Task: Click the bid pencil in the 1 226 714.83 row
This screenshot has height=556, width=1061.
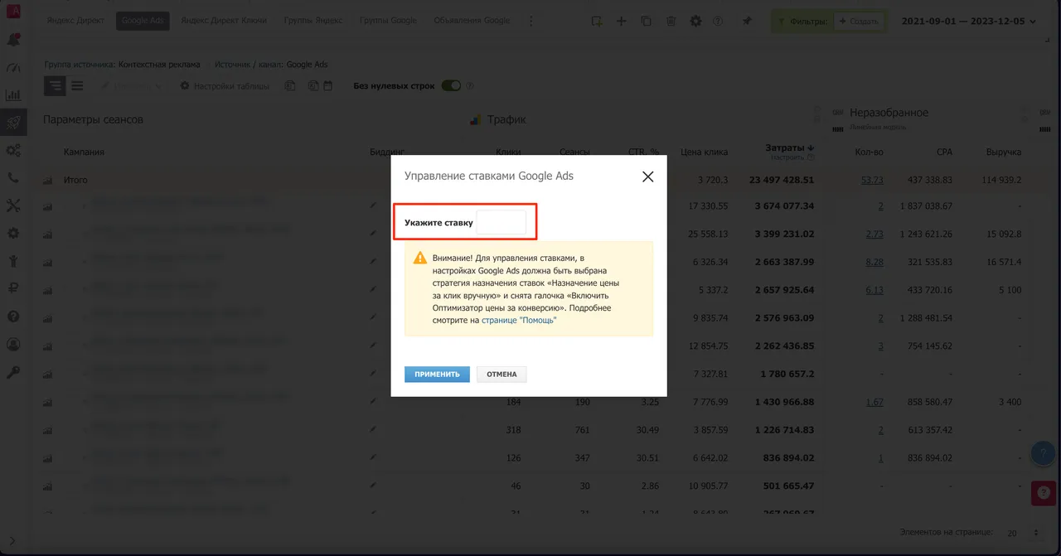Action: [373, 429]
